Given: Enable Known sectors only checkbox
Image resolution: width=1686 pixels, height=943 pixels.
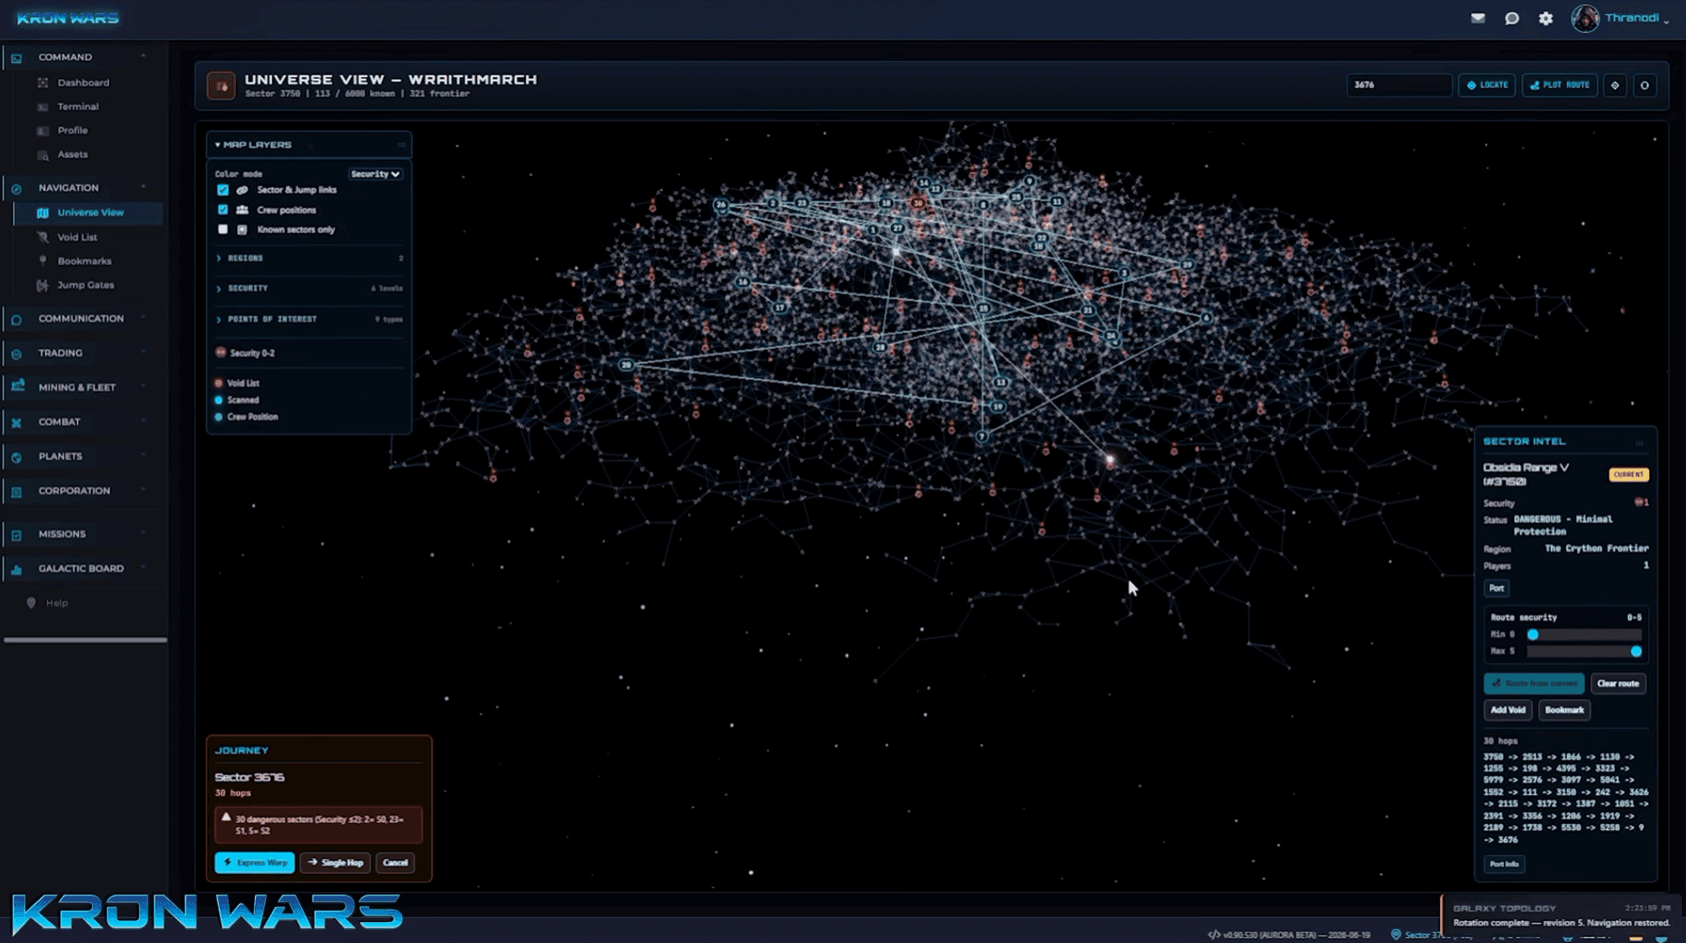Looking at the screenshot, I should point(223,230).
